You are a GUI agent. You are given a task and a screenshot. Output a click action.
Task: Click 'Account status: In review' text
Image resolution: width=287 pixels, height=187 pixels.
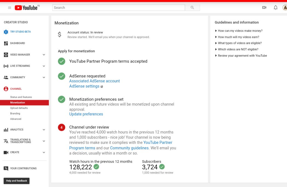85,33
